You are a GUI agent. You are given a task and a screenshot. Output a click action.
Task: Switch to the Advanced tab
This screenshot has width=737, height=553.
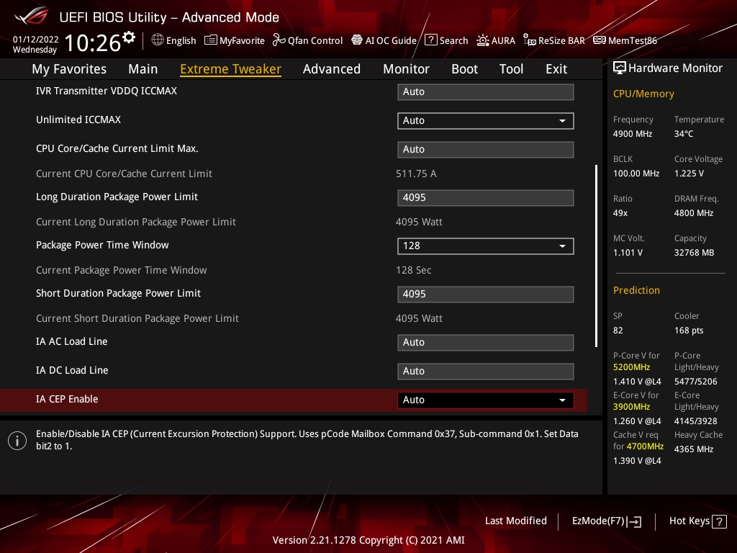coord(331,69)
